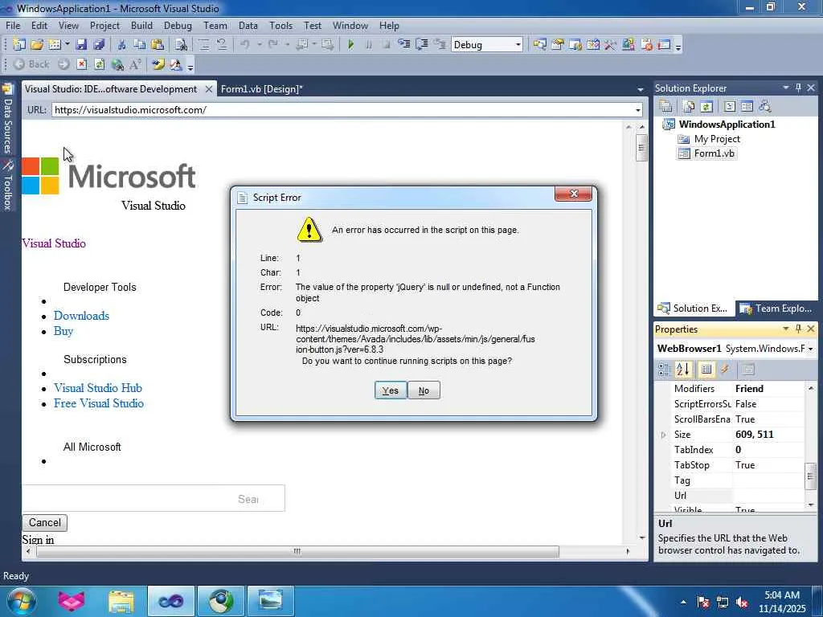Image resolution: width=823 pixels, height=617 pixels.
Task: Click No in Script Error dialog
Action: (424, 390)
